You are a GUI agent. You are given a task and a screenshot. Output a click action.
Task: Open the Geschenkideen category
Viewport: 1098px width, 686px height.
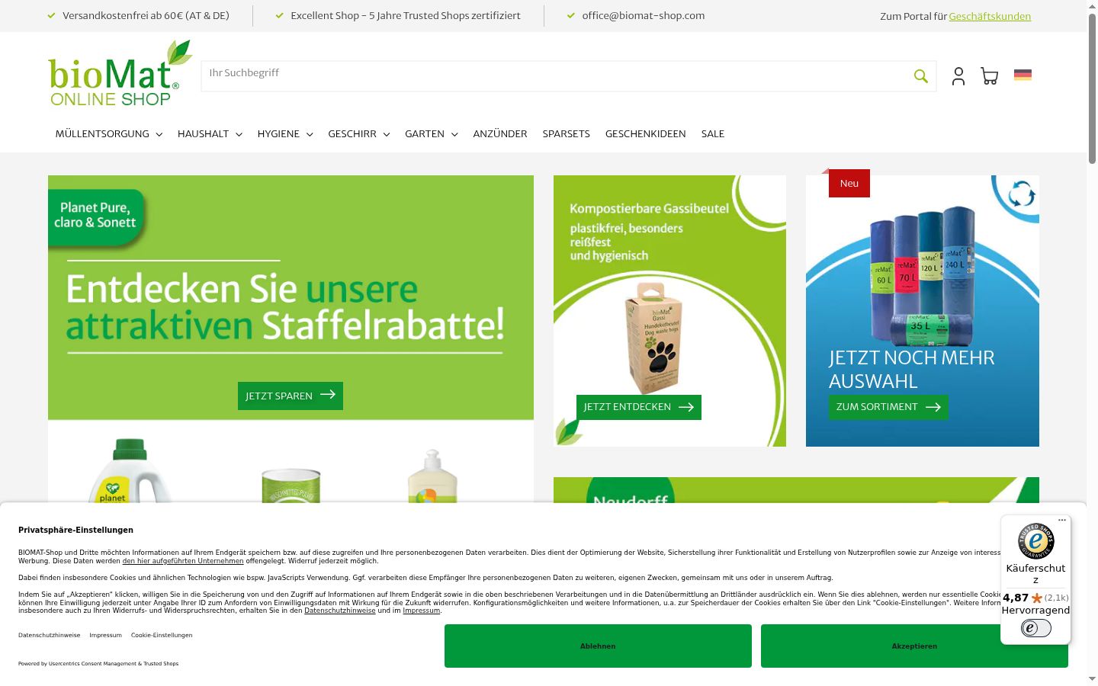646,134
